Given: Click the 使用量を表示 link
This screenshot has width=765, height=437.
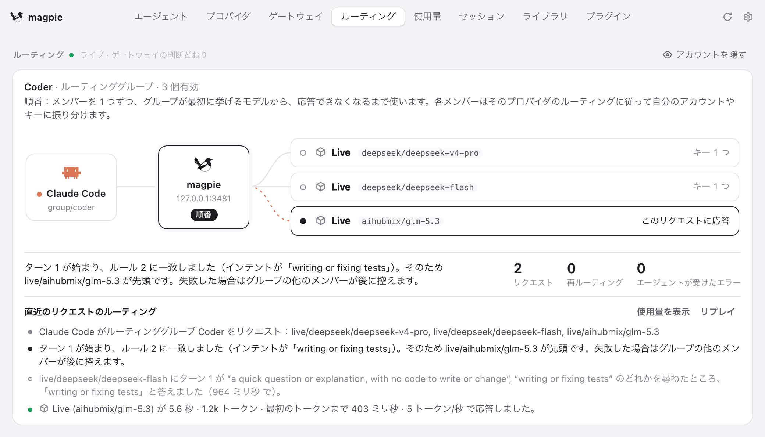Looking at the screenshot, I should pos(663,312).
